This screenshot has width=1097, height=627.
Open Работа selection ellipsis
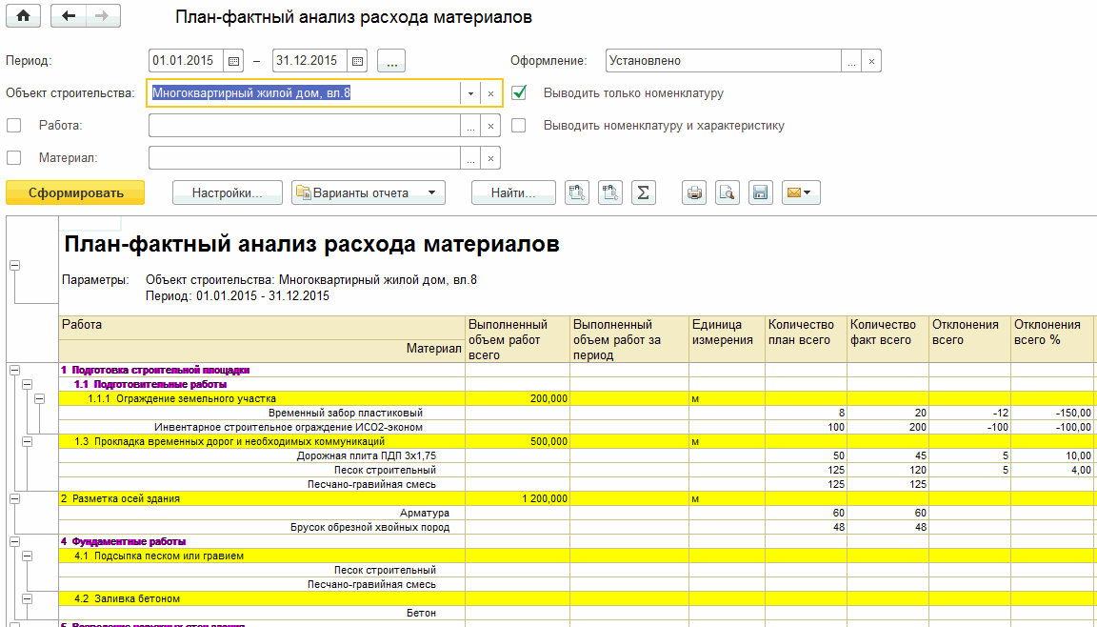click(470, 126)
